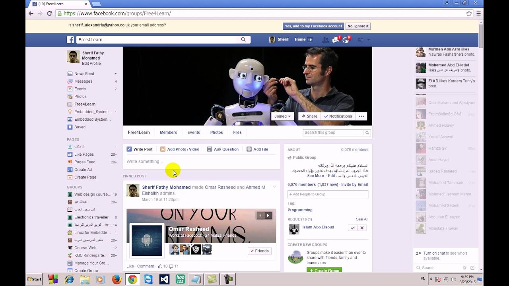Open the account menu arrow in the top bar

tap(369, 40)
